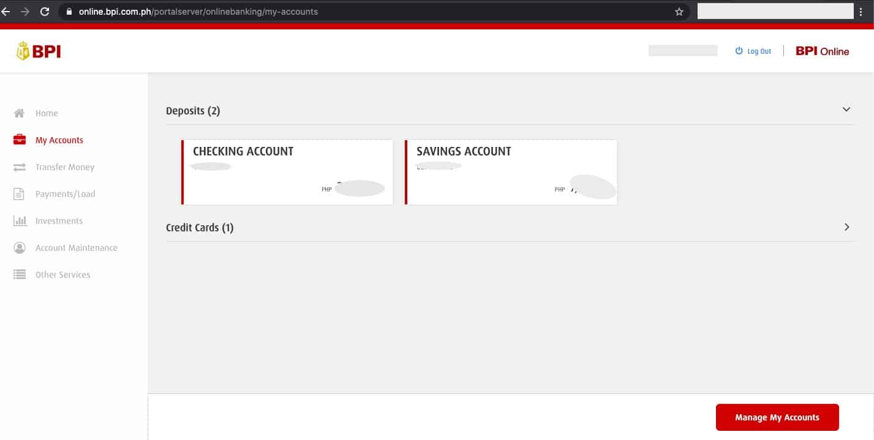Bookmark page with the star icon

(x=679, y=12)
